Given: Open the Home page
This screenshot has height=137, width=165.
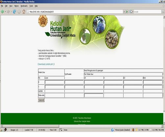Looking at the screenshot, I should [24, 12].
